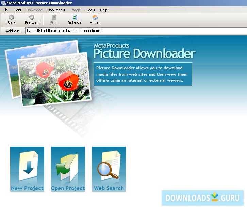
Task: Refresh the page with Refresh button
Action: [x=74, y=20]
